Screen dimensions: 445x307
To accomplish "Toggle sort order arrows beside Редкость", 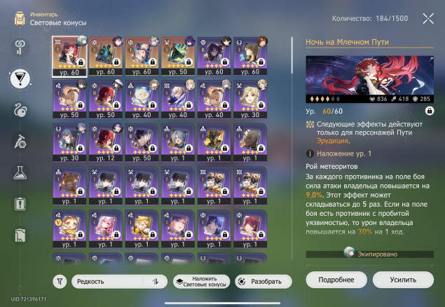I will [156, 282].
